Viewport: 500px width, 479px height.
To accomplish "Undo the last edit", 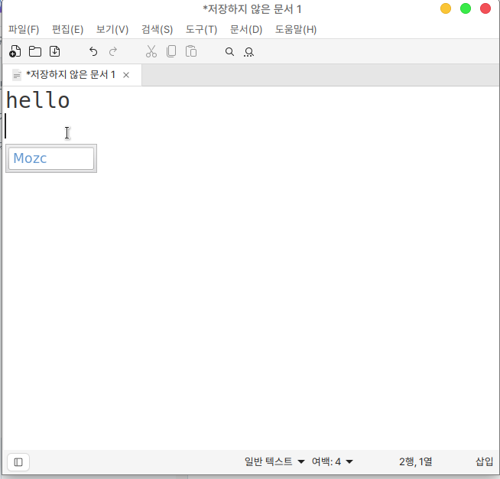I will tap(93, 52).
